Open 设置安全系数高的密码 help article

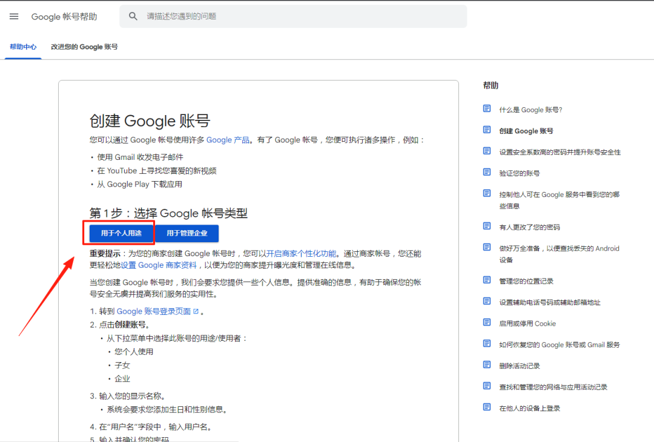point(560,152)
